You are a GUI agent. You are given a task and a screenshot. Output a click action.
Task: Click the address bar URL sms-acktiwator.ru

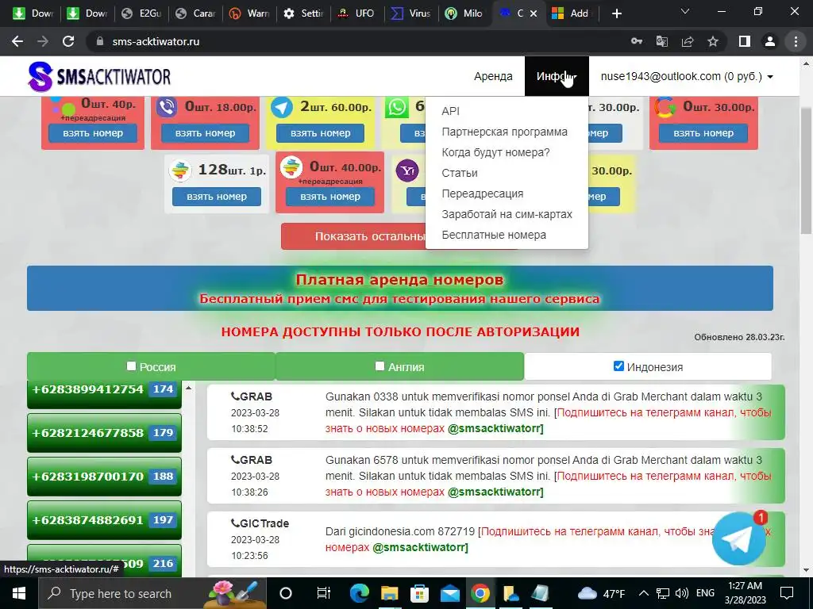156,41
